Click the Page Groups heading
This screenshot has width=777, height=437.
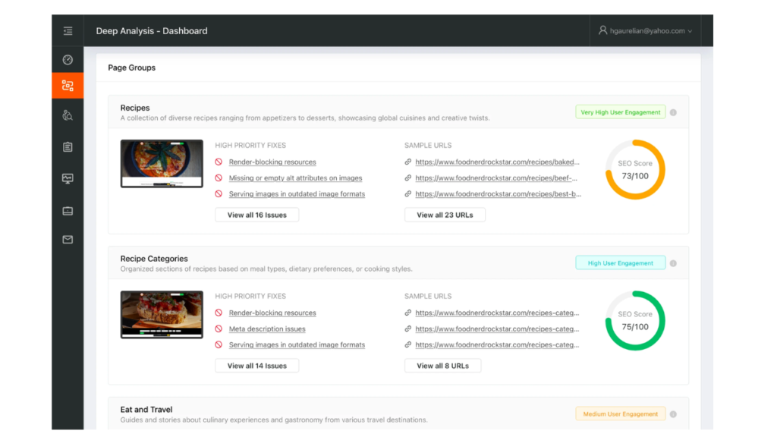(132, 68)
